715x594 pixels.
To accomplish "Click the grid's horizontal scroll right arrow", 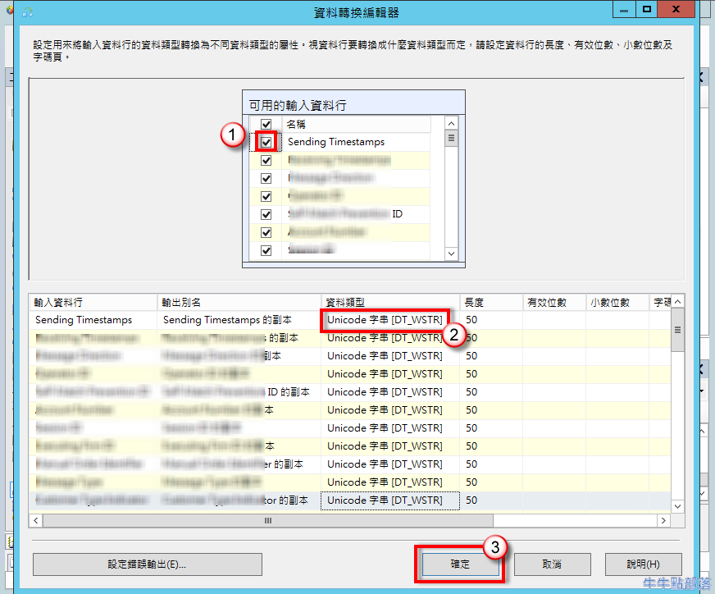I will pos(663,521).
